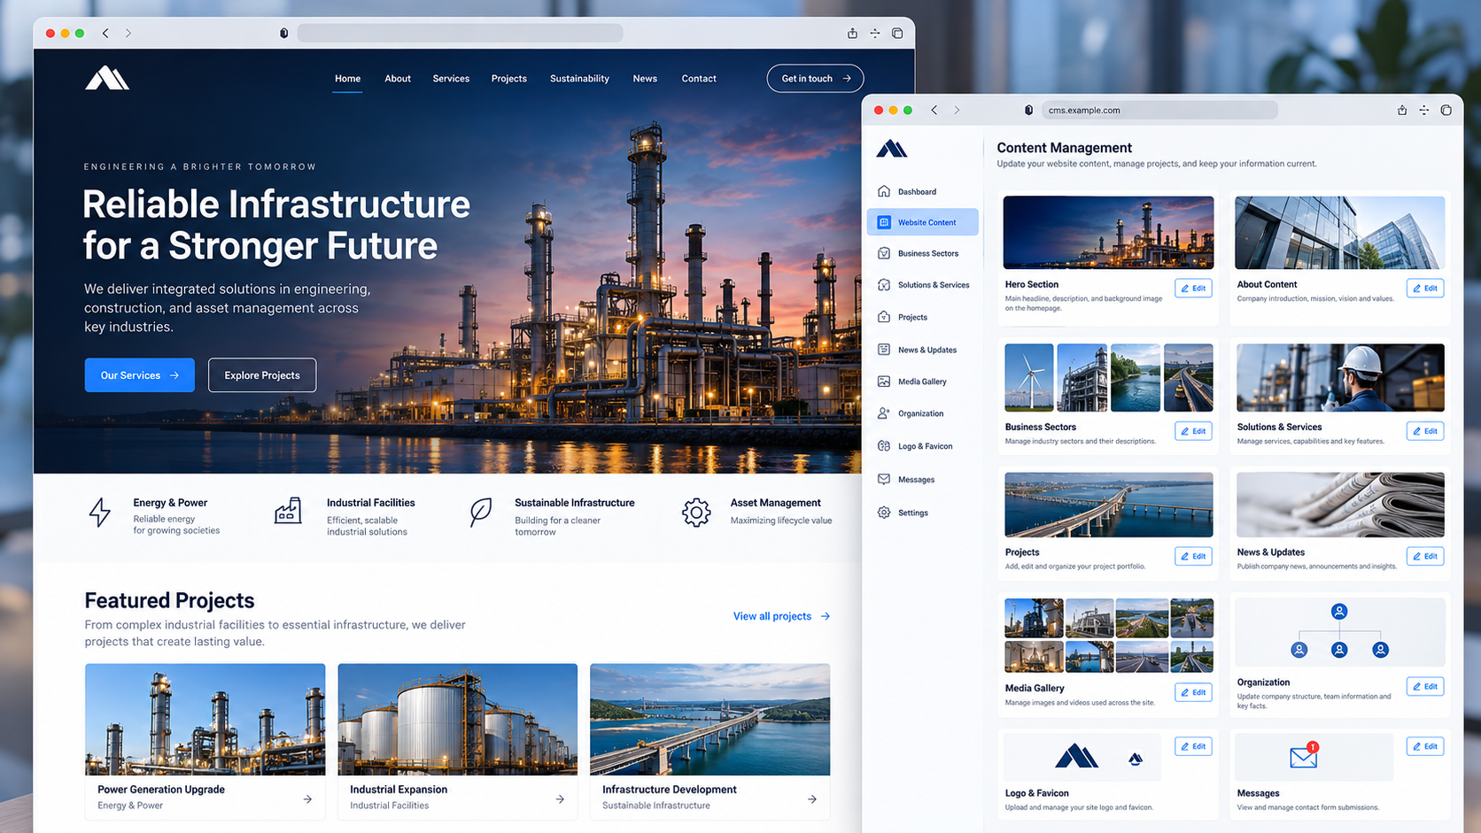Go back in CMS browser window
This screenshot has height=833, width=1481.
(x=934, y=110)
